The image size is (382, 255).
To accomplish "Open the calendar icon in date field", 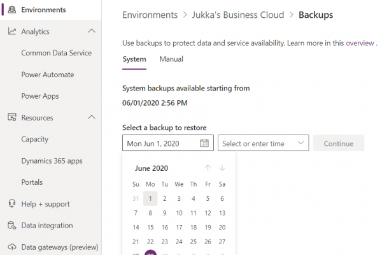I will click(x=204, y=143).
